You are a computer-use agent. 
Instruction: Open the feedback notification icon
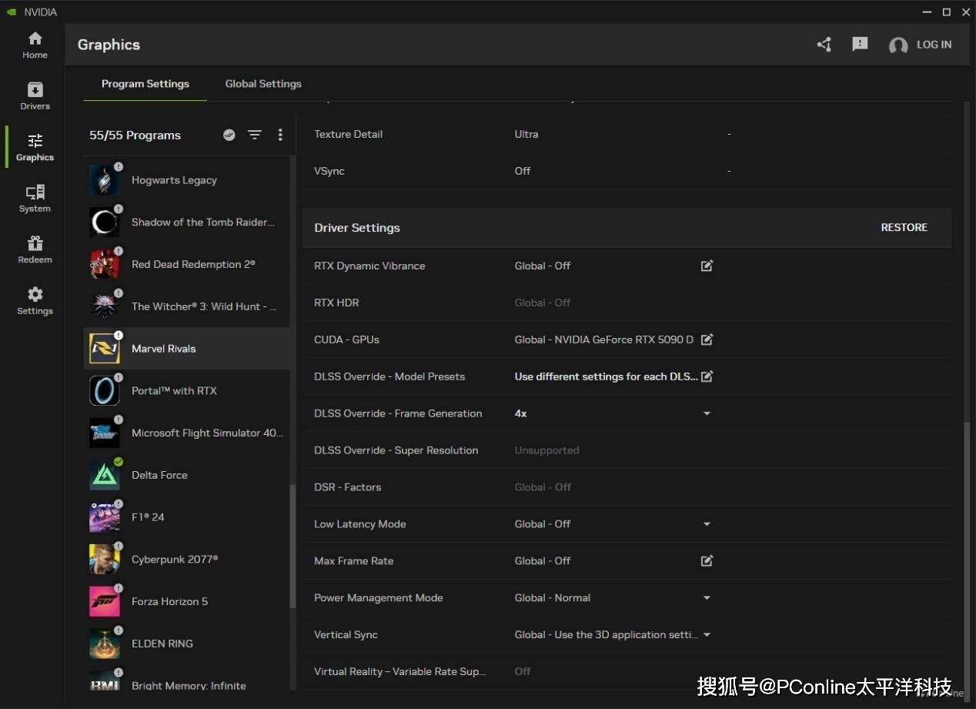(860, 45)
